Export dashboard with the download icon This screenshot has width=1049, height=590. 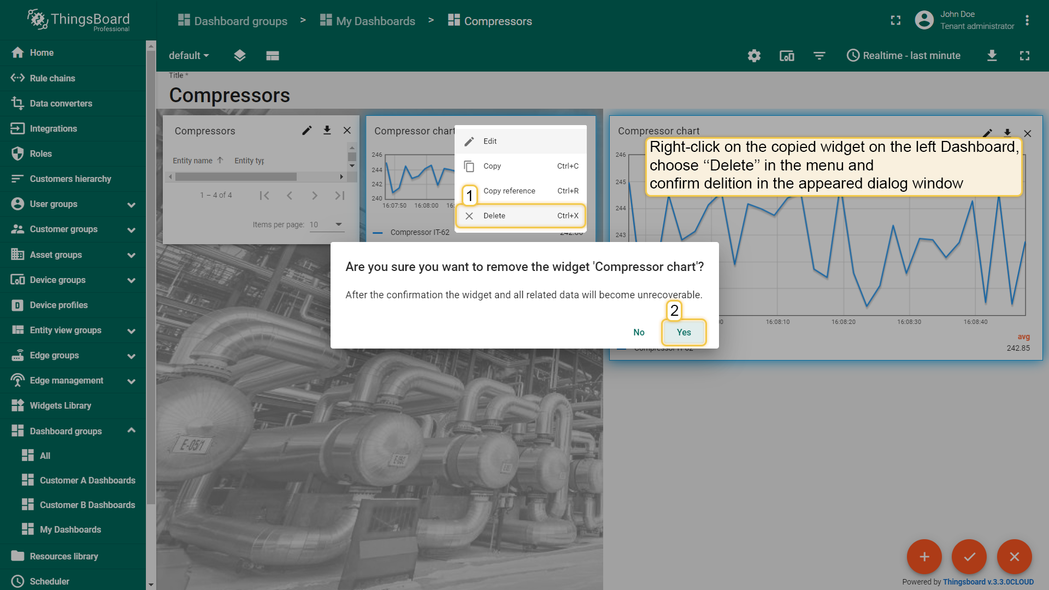click(x=992, y=55)
